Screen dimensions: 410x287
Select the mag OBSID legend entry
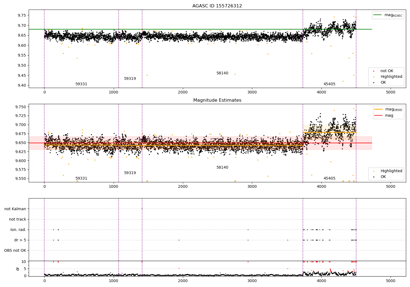click(388, 109)
